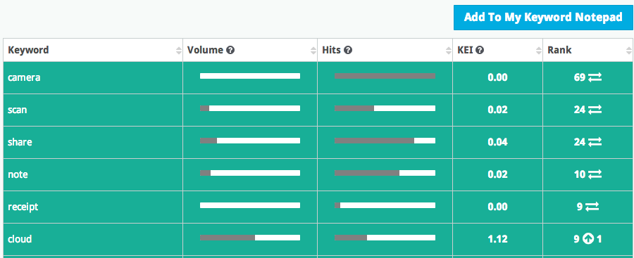Open Hits column help icon
Viewport: 634px width, 258px height.
coord(348,50)
